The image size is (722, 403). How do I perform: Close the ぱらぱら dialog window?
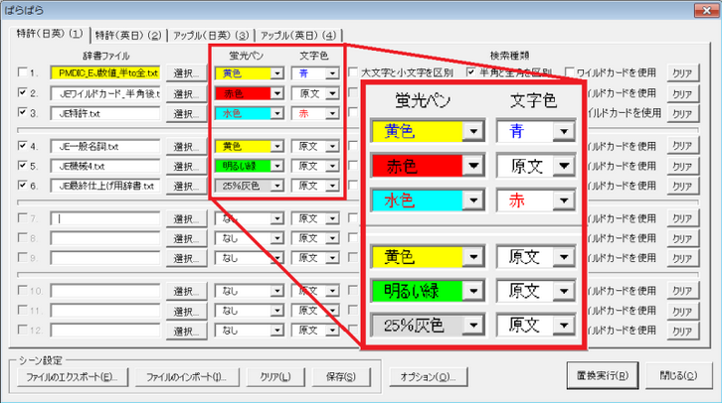pos(703,11)
